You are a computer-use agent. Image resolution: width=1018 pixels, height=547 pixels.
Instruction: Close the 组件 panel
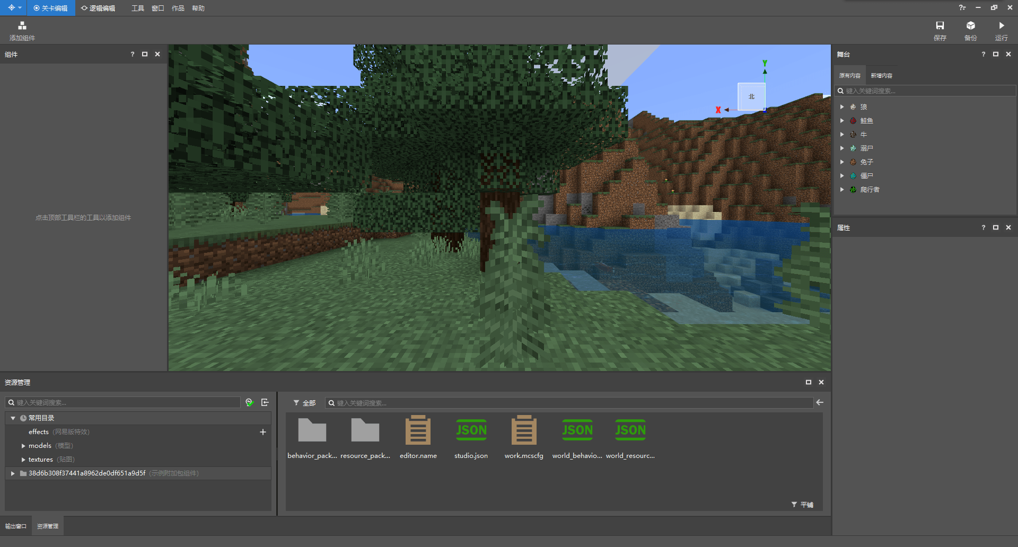click(157, 54)
